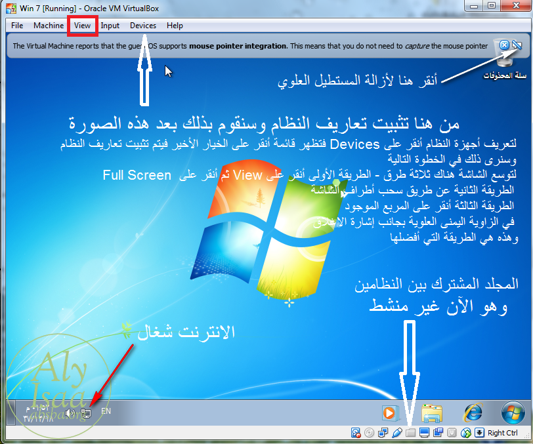Screen dimensions: 533x444
Task: Open the network adapters status icon
Action: tap(383, 433)
